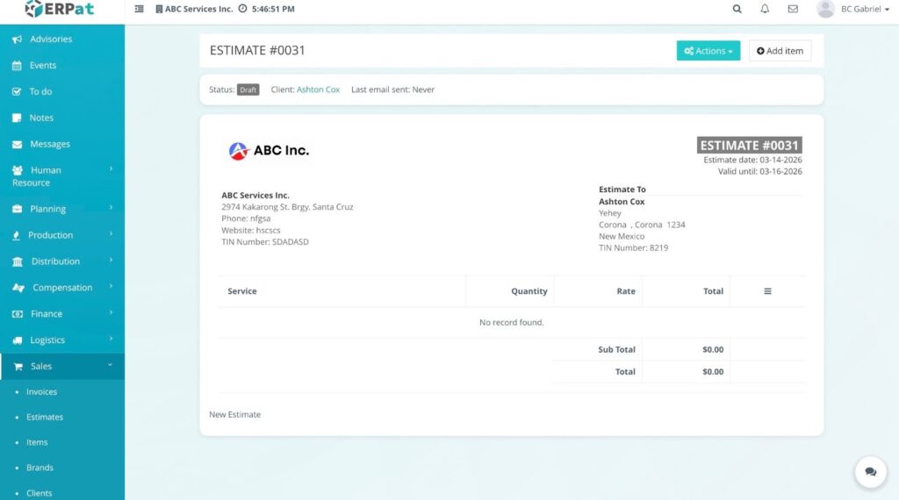This screenshot has width=899, height=500.
Task: Open Messages from the sidebar
Action: (x=49, y=144)
